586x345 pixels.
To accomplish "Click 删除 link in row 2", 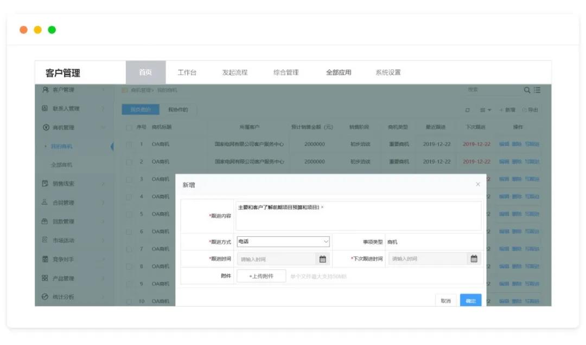I will coord(517,162).
